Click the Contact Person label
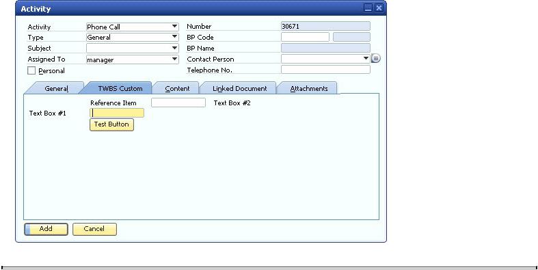Image resolution: width=538 pixels, height=270 pixels. tap(211, 59)
